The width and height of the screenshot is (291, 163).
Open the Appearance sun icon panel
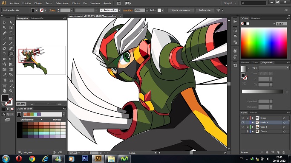(235, 51)
